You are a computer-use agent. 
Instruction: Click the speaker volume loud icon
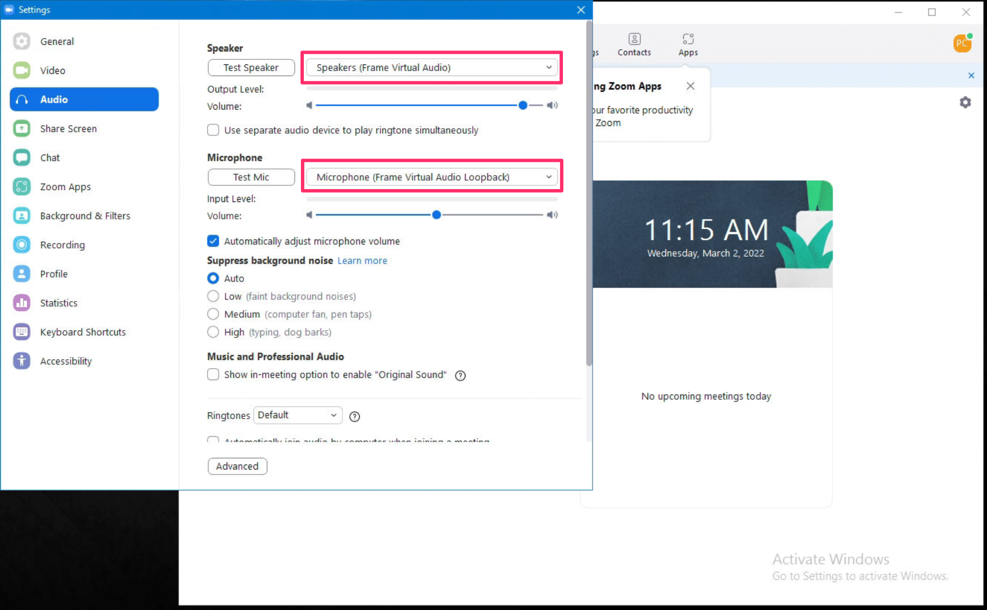click(x=552, y=105)
